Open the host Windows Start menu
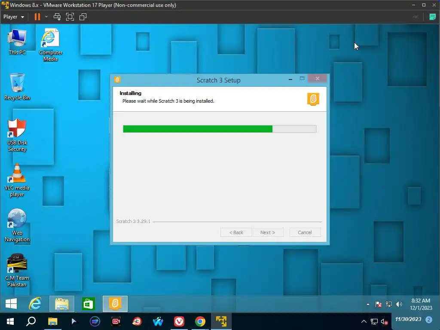Screen dimensions: 440x330 [10, 321]
